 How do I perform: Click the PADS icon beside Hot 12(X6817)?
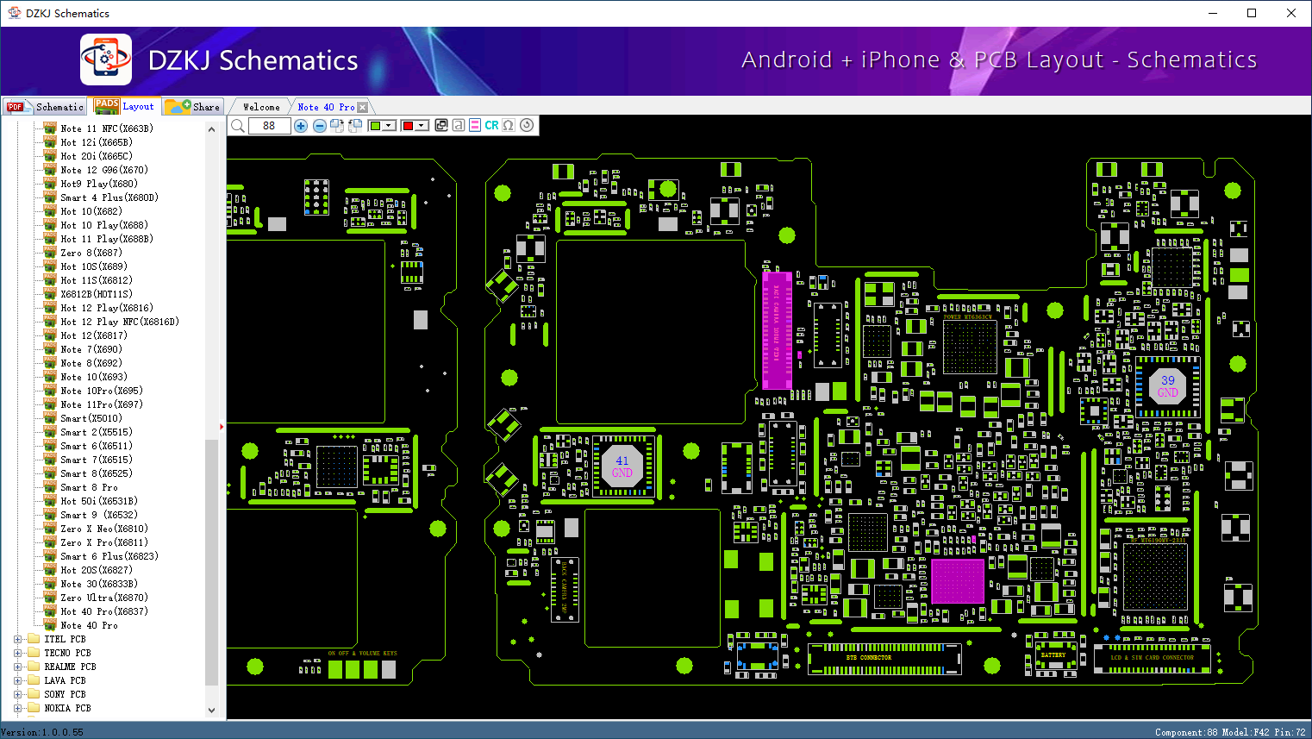coord(50,335)
